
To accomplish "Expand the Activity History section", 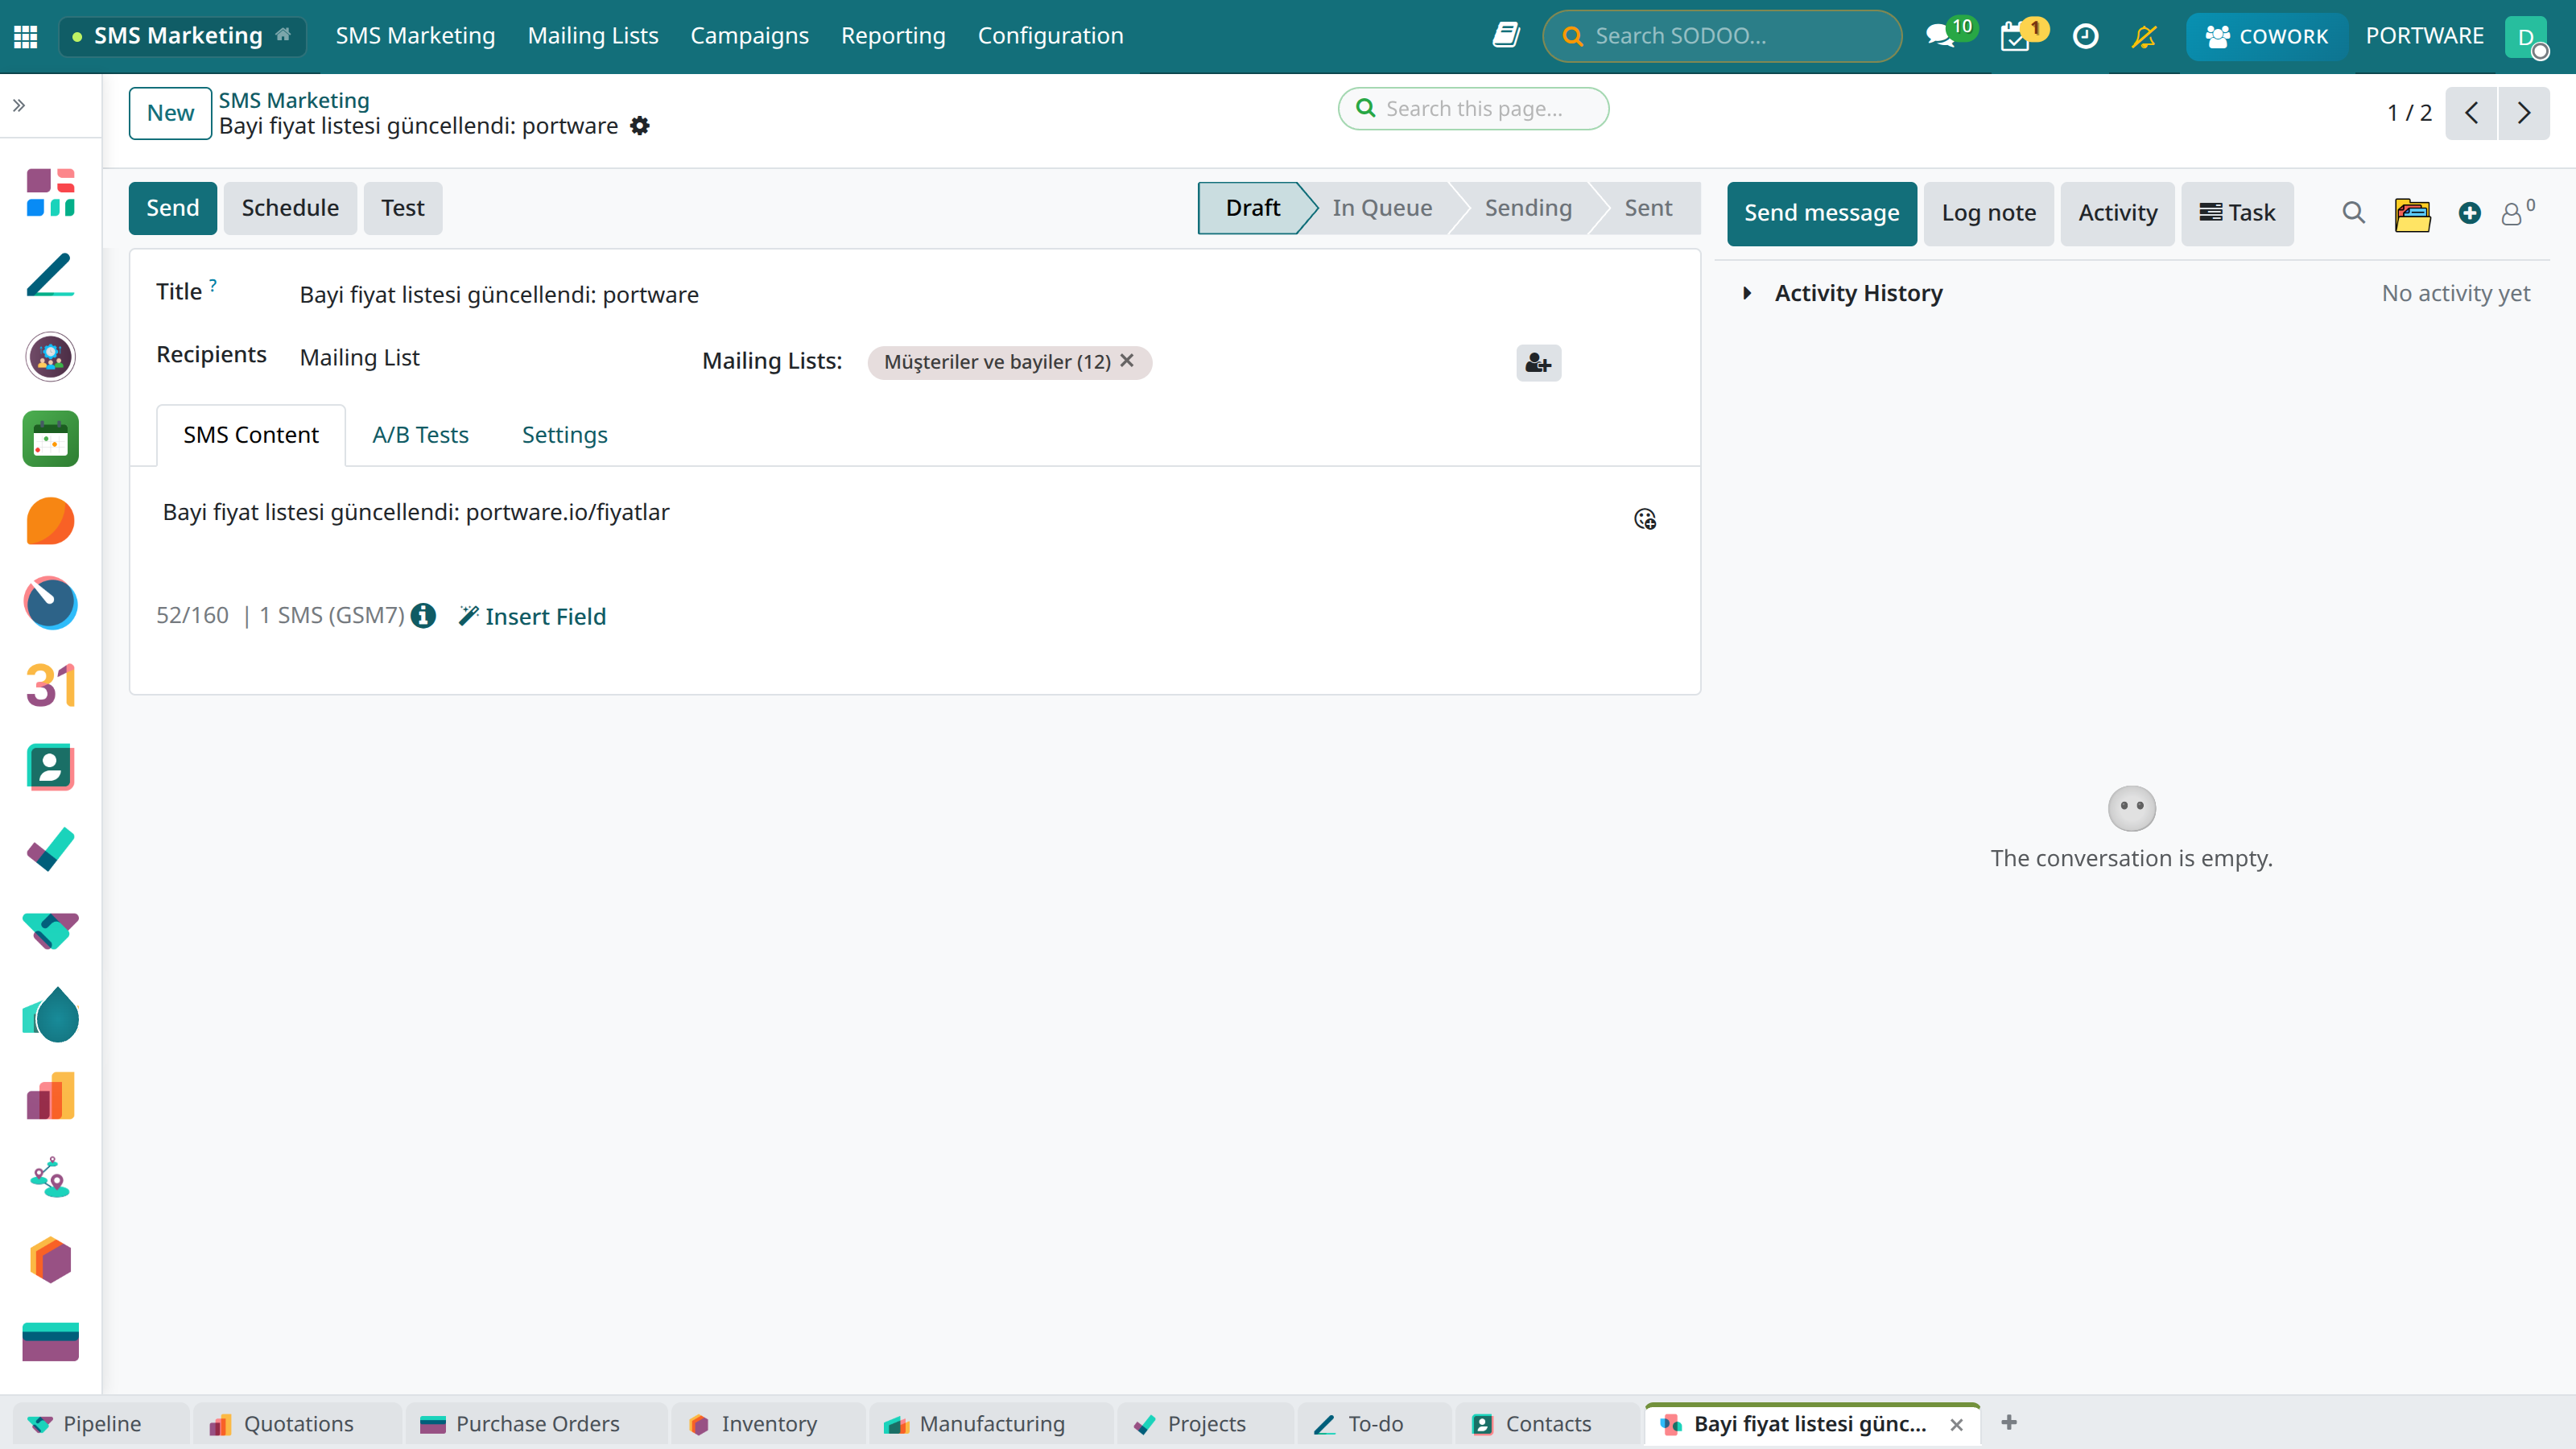I will point(1747,293).
